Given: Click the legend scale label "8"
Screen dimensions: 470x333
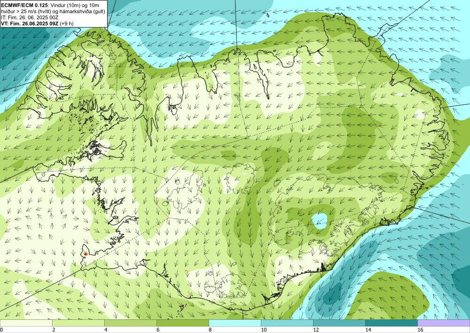Looking at the screenshot, I should click(210, 330).
